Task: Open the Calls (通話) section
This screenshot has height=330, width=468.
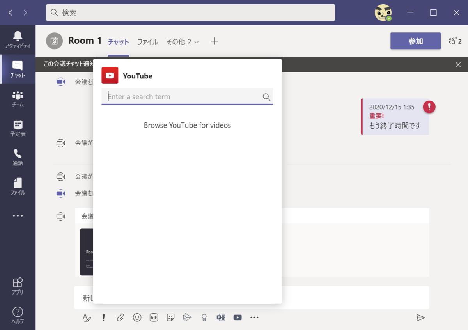Action: (18, 157)
